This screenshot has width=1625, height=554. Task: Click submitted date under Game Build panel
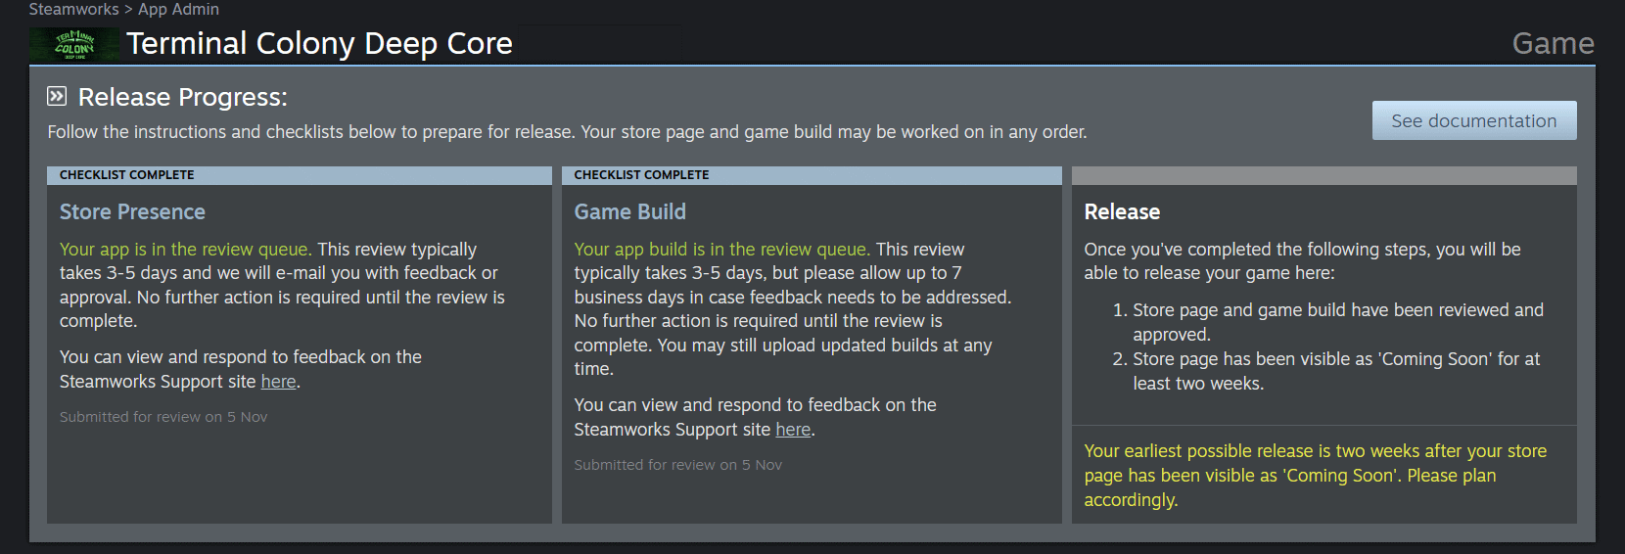pos(677,465)
